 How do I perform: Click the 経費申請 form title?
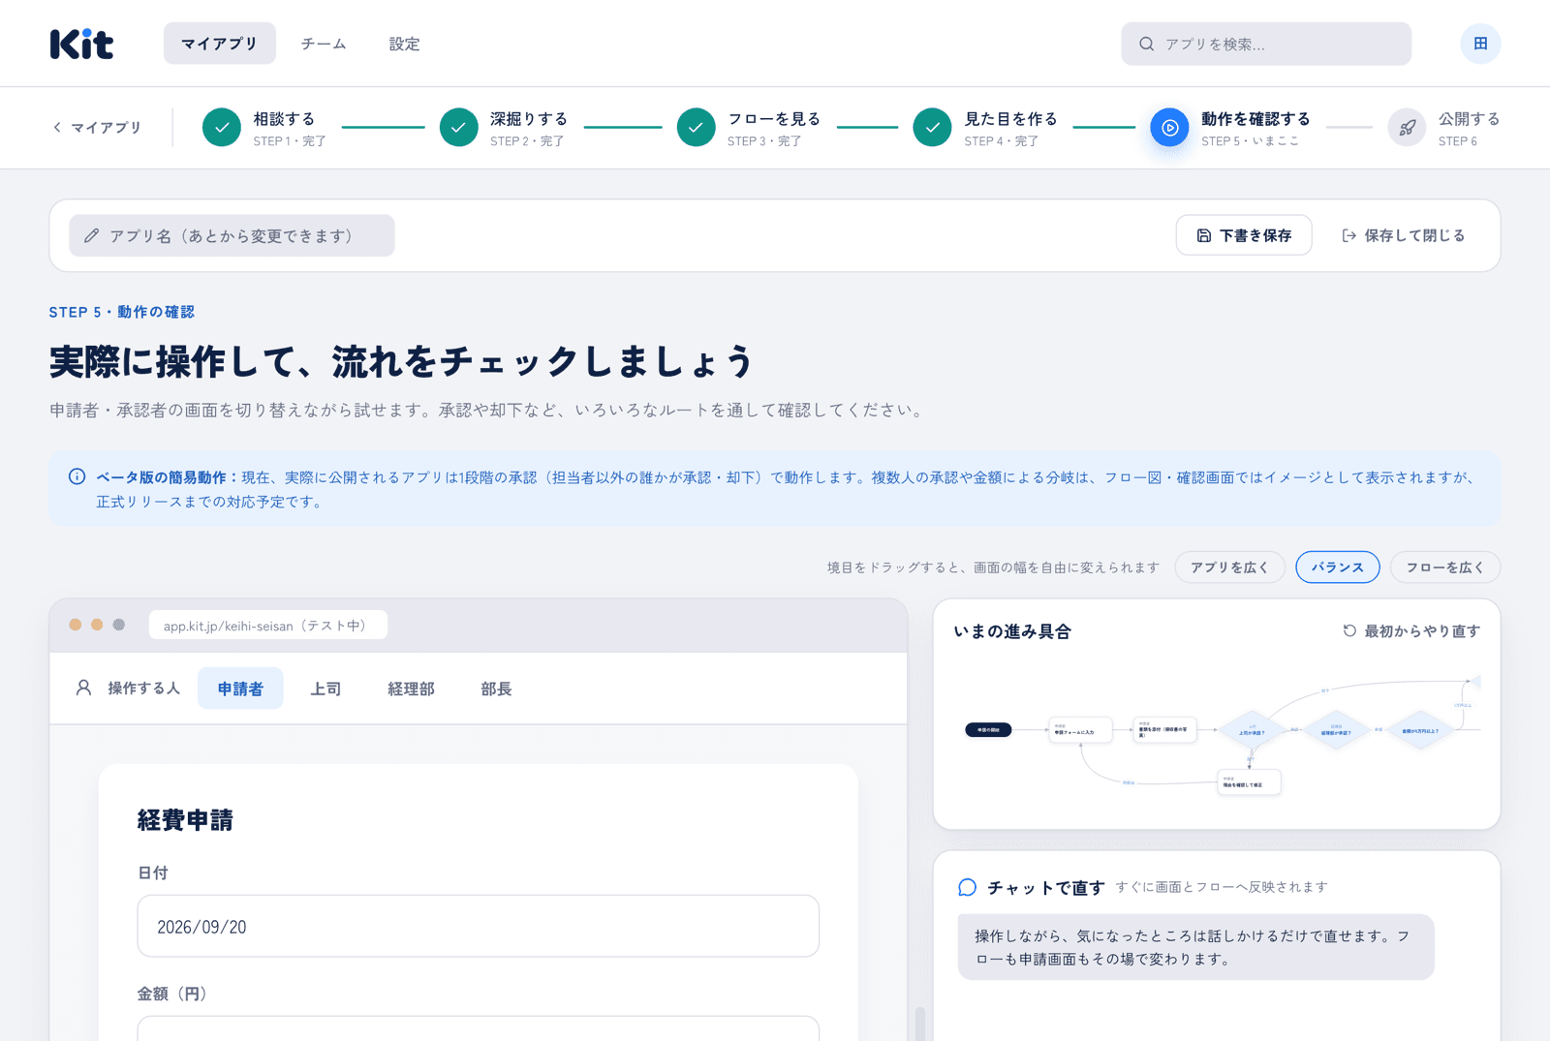185,820
